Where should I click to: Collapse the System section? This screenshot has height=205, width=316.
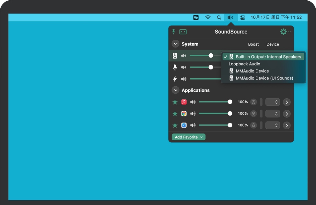coord(175,44)
